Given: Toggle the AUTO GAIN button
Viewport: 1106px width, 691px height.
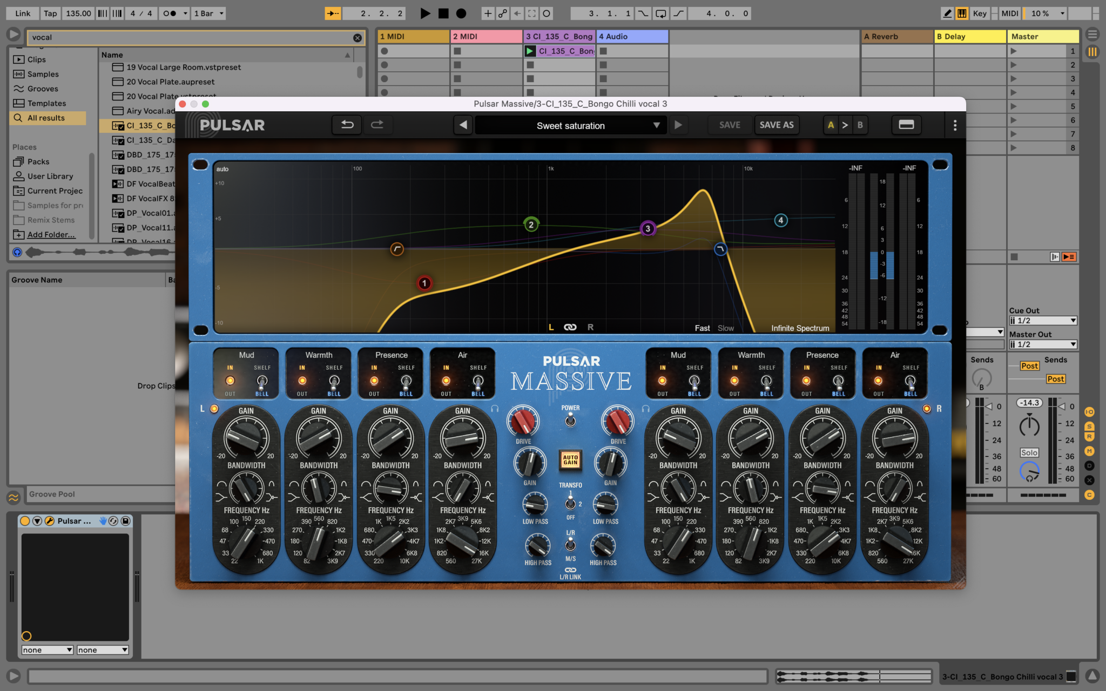Looking at the screenshot, I should (x=570, y=460).
